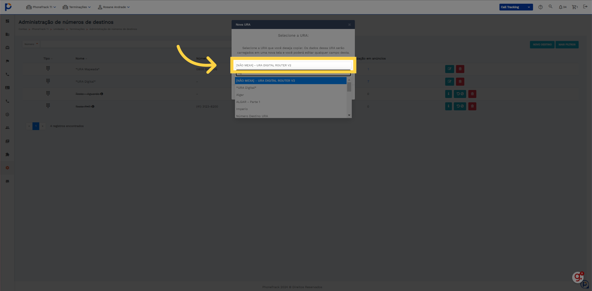592x291 pixels.
Task: Select ALGAR - Parte 1 option
Action: coord(291,102)
